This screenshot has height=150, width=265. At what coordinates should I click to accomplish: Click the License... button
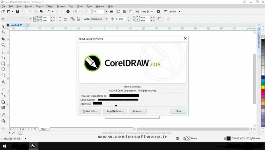pos(138,111)
